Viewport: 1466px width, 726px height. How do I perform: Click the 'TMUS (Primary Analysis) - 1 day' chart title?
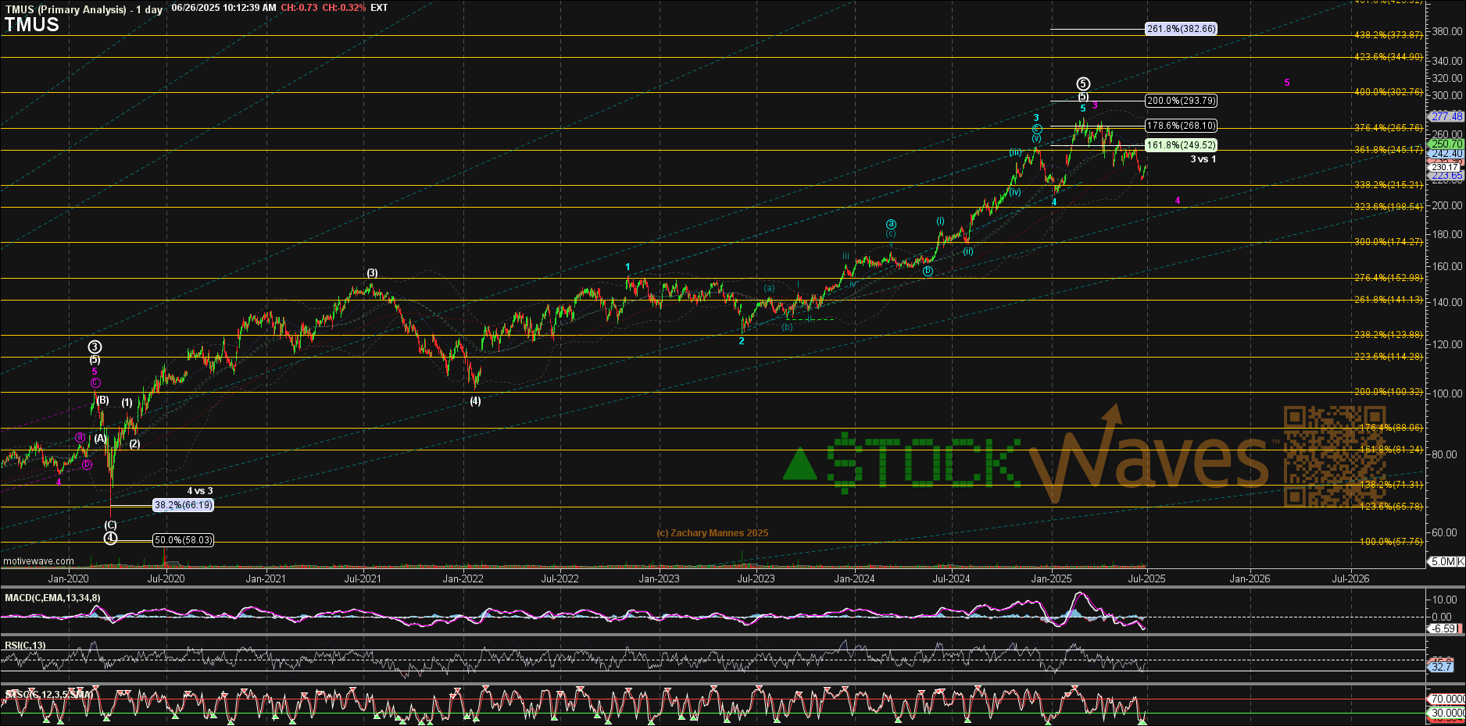(x=84, y=9)
